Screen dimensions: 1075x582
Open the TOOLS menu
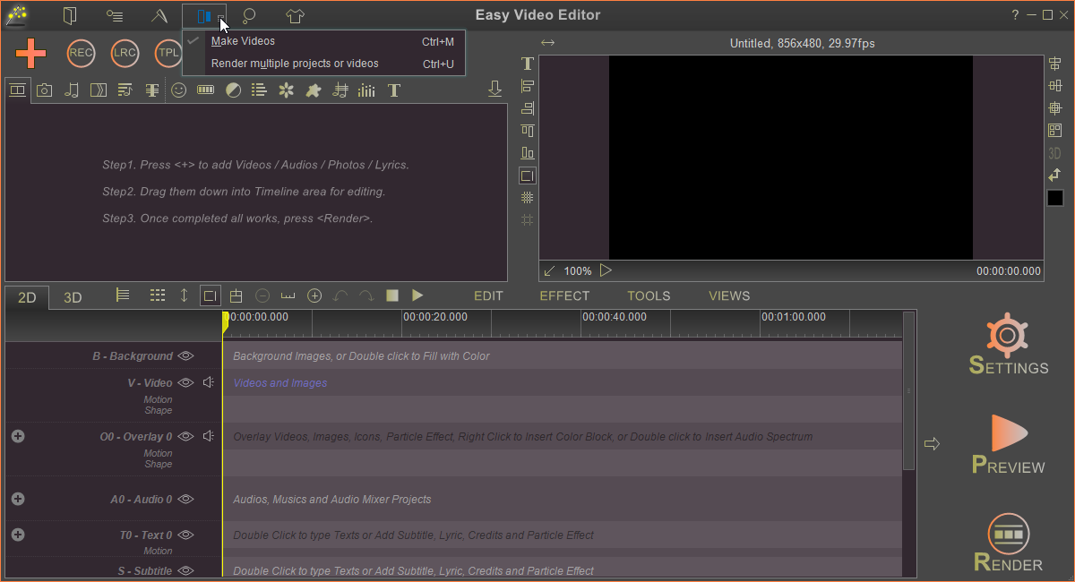tap(649, 295)
